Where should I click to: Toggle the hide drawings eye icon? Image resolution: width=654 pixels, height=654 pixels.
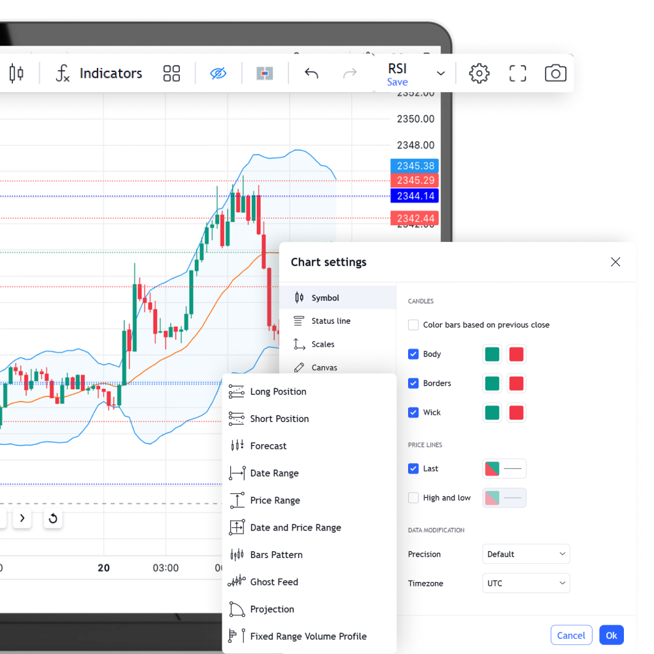click(218, 73)
